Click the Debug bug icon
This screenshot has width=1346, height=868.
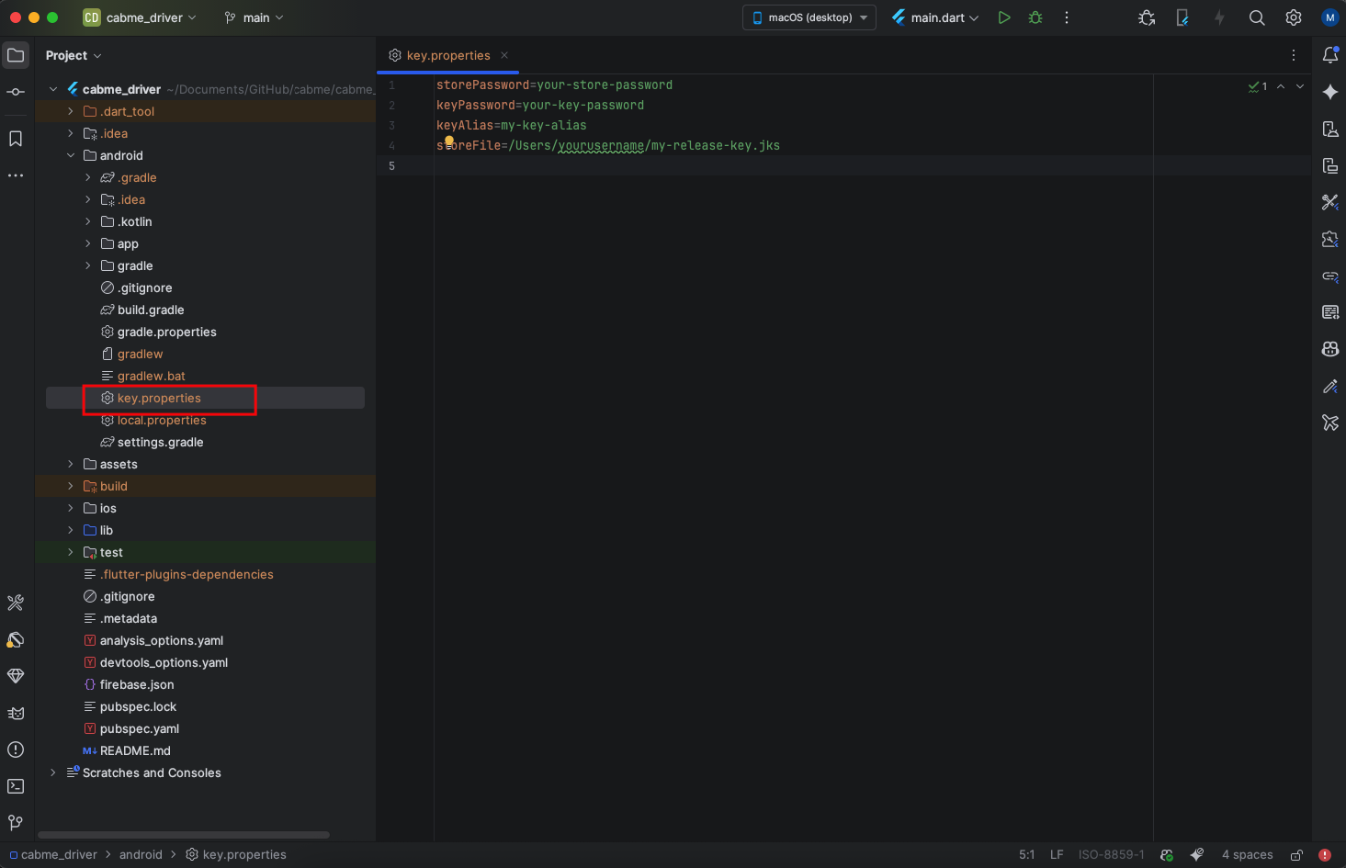1035,17
